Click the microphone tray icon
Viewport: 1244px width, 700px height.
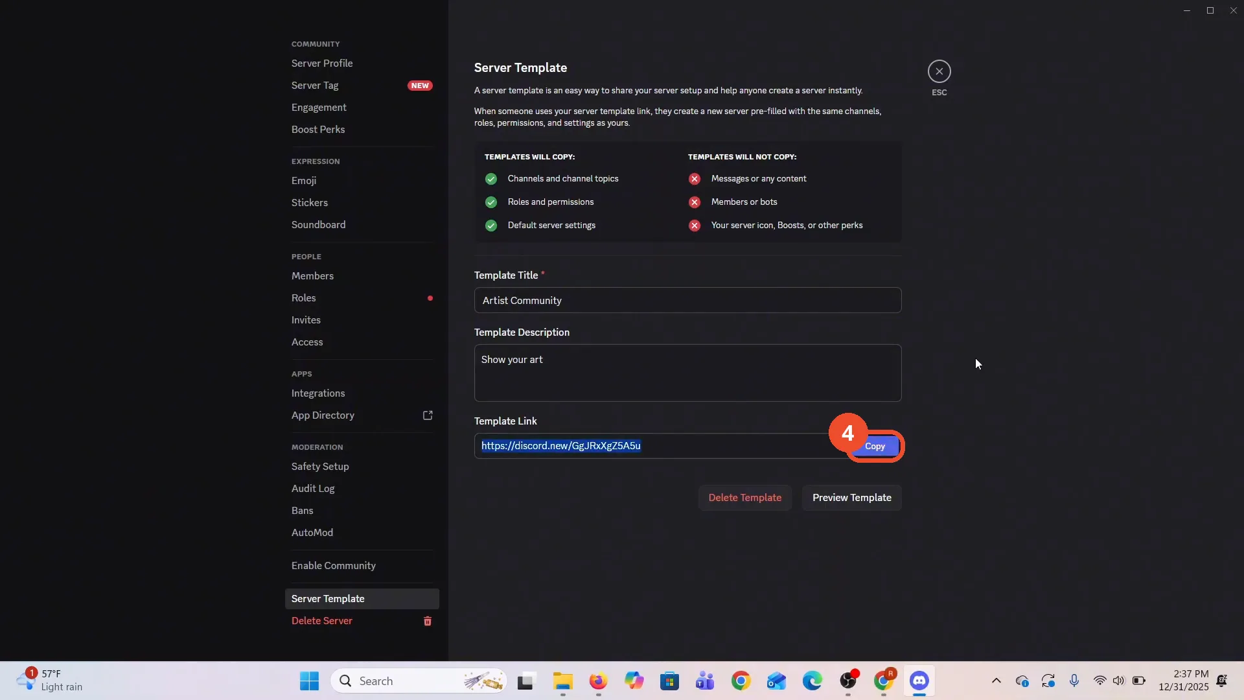[x=1074, y=681]
